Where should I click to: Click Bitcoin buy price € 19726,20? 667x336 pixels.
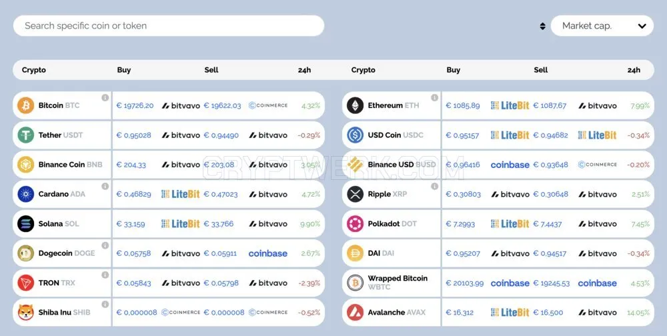[x=135, y=105]
